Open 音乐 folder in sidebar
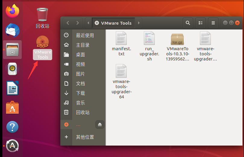244x157 pixels. coord(83,103)
